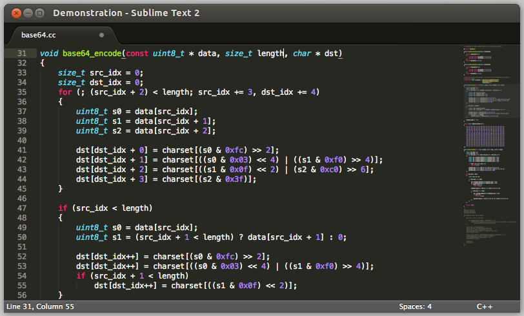The image size is (524, 316).
Task: Close the base64.cc tab using its dot
Action: [101, 35]
